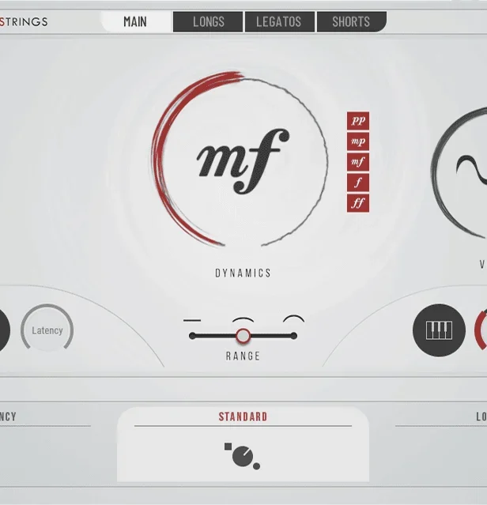Select the STANDARD mode heading
Viewport: 487px width, 505px height.
click(243, 416)
